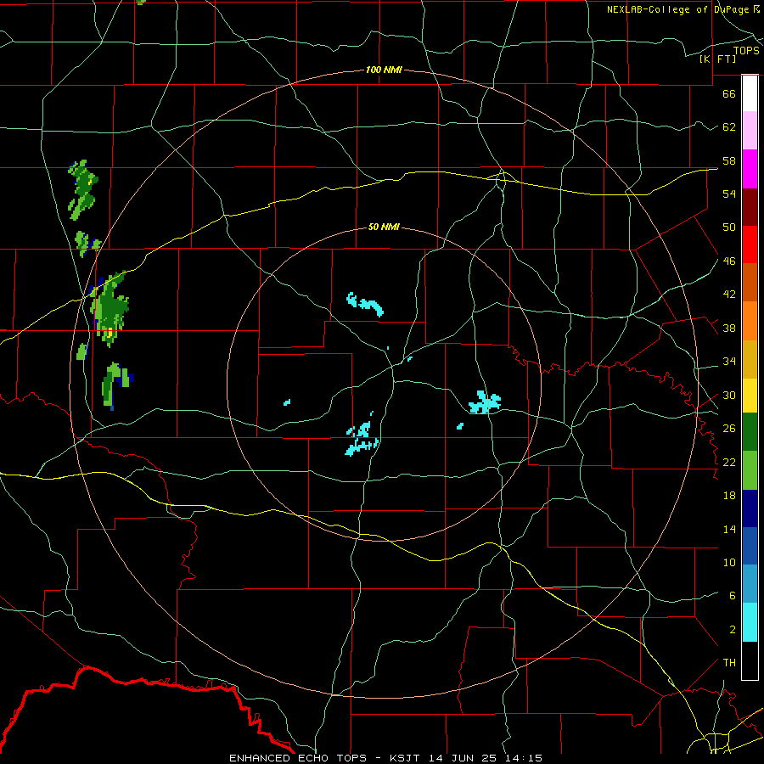This screenshot has height=764, width=764.
Task: Click the TOPS legend title
Action: coord(746,51)
